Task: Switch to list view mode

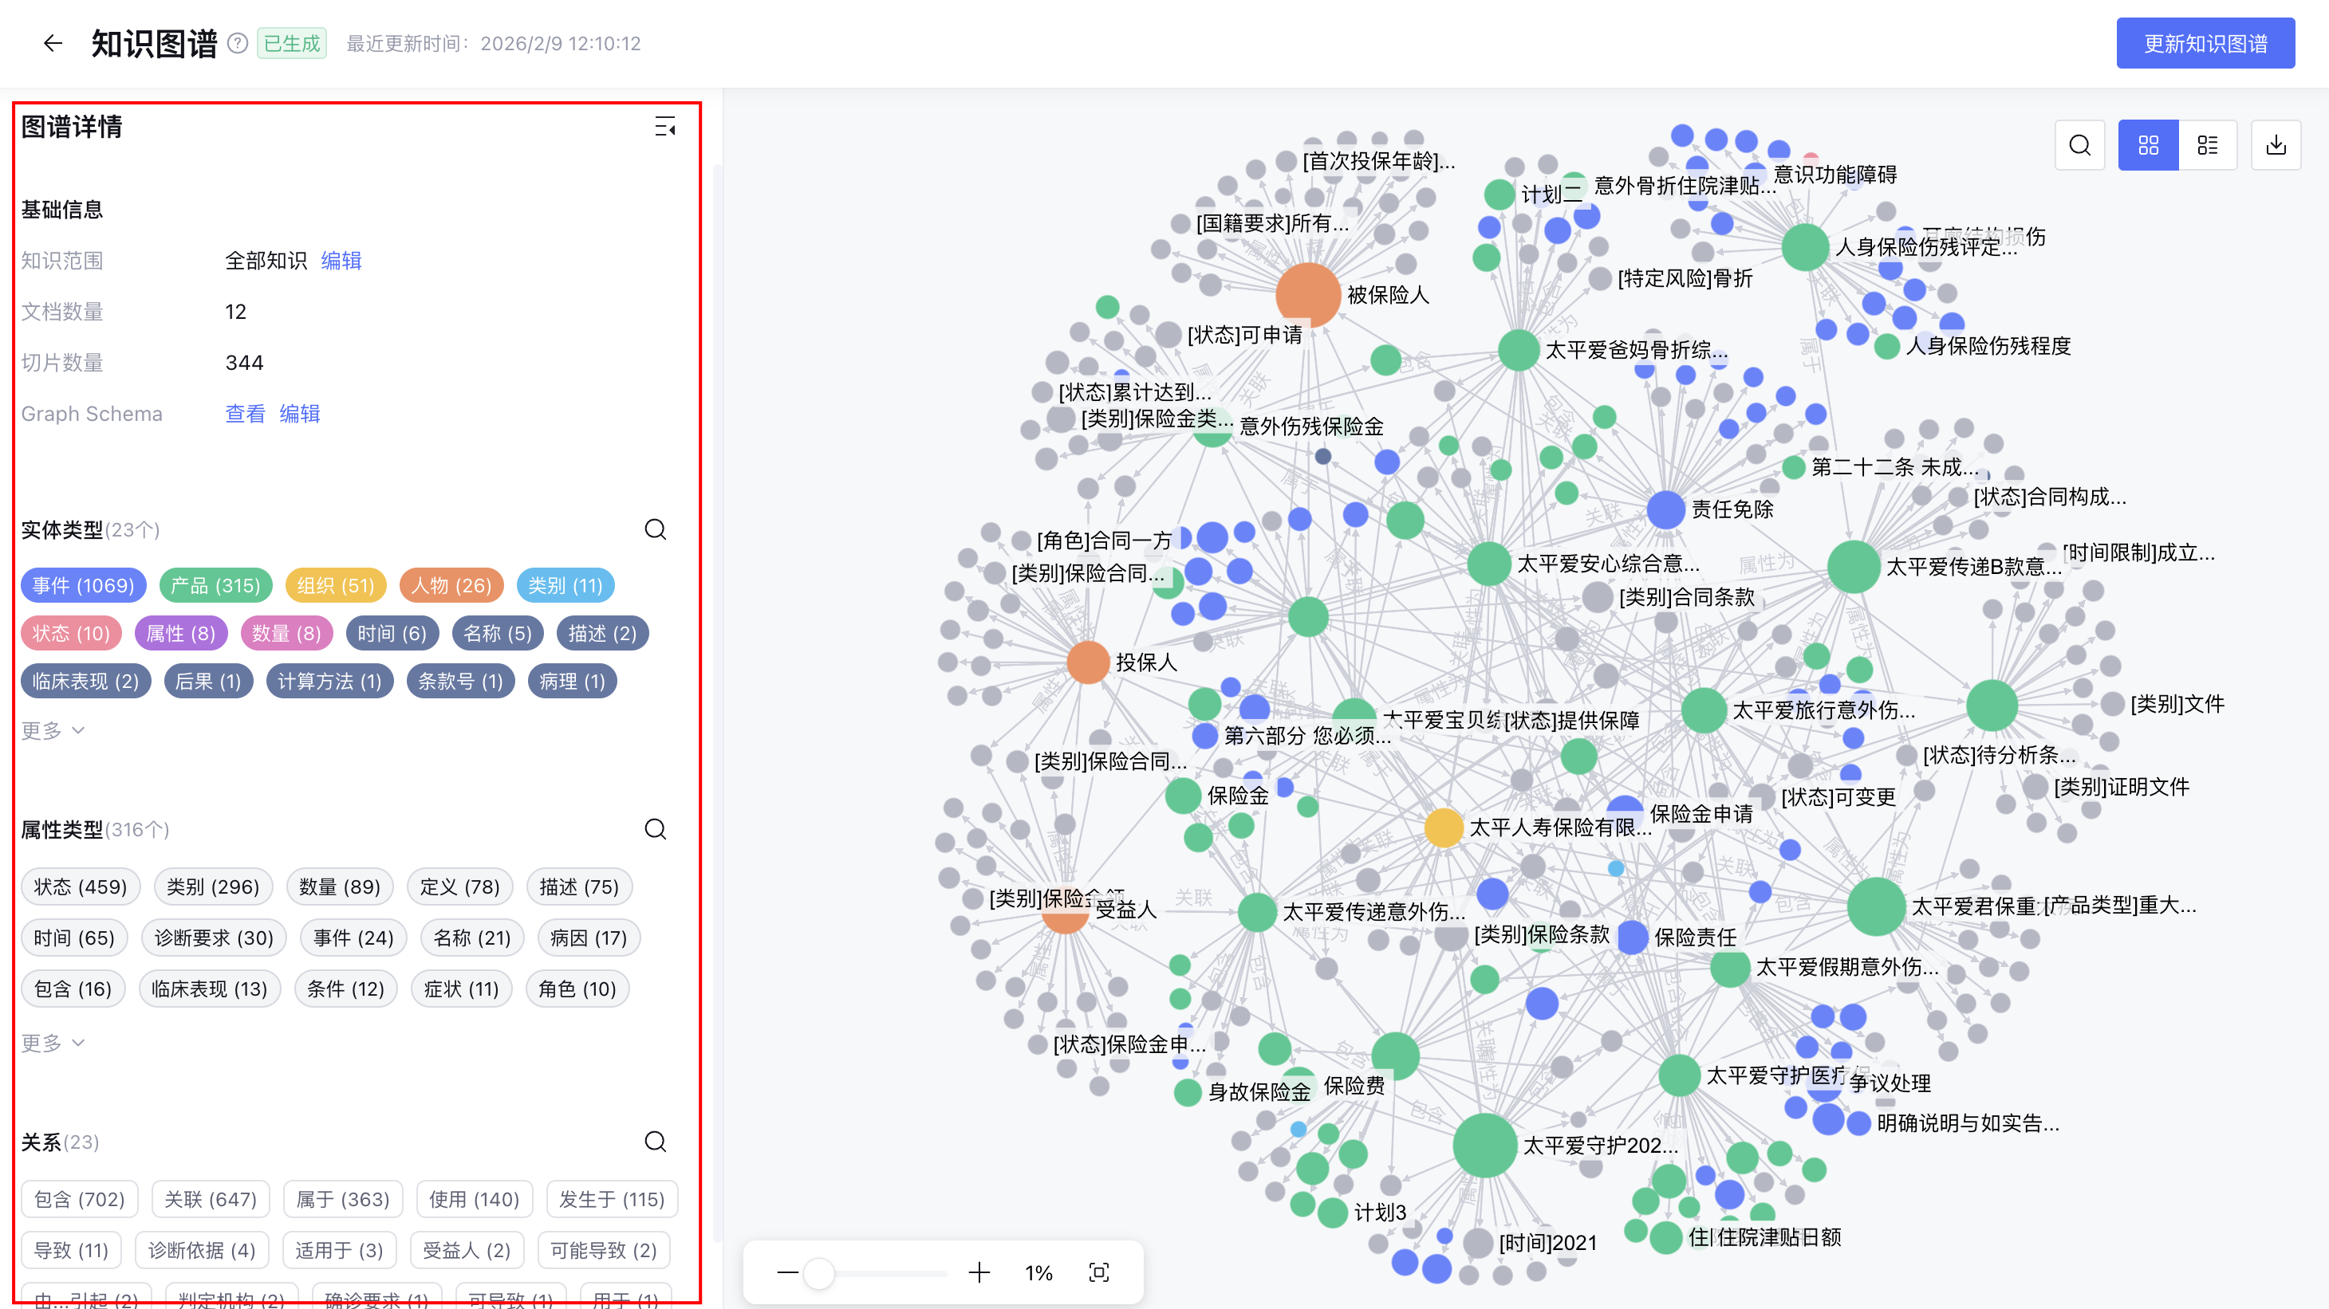Action: tap(2207, 145)
